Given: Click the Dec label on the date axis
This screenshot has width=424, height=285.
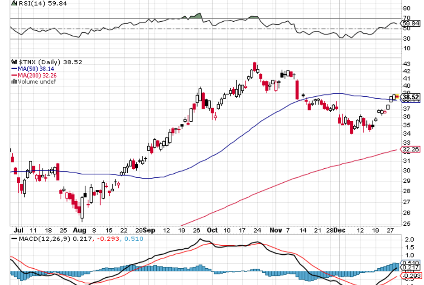Looking at the screenshot, I should tap(339, 230).
